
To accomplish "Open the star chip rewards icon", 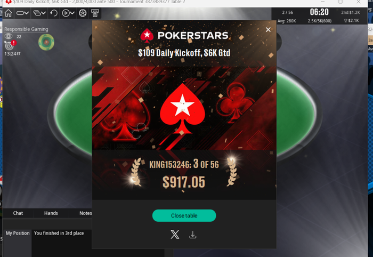I will (x=83, y=13).
